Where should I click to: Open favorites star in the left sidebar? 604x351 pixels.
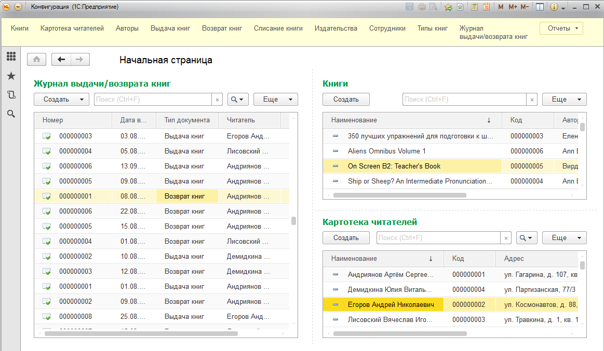tap(11, 76)
